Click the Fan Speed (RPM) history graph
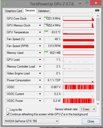 click(79, 46)
